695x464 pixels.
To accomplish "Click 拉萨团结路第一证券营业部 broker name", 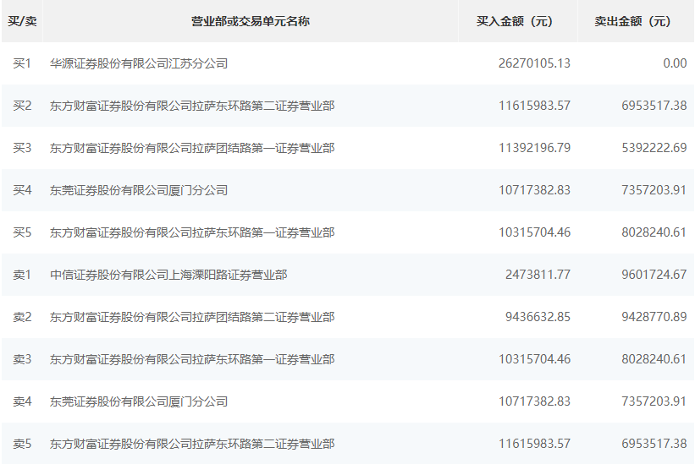I will 192,148.
